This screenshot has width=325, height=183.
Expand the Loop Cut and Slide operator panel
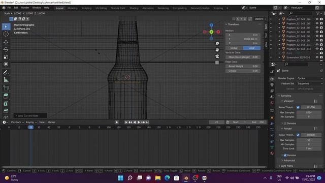tap(30, 115)
